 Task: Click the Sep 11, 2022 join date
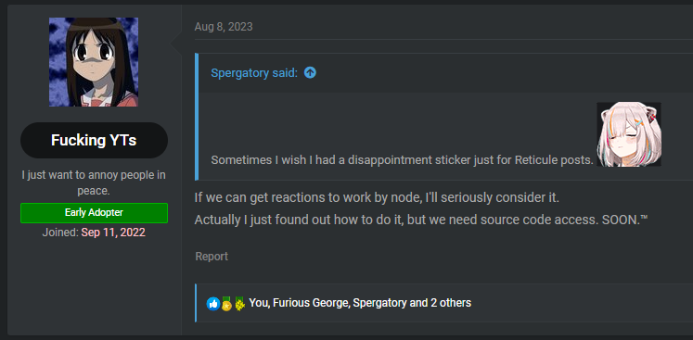113,233
